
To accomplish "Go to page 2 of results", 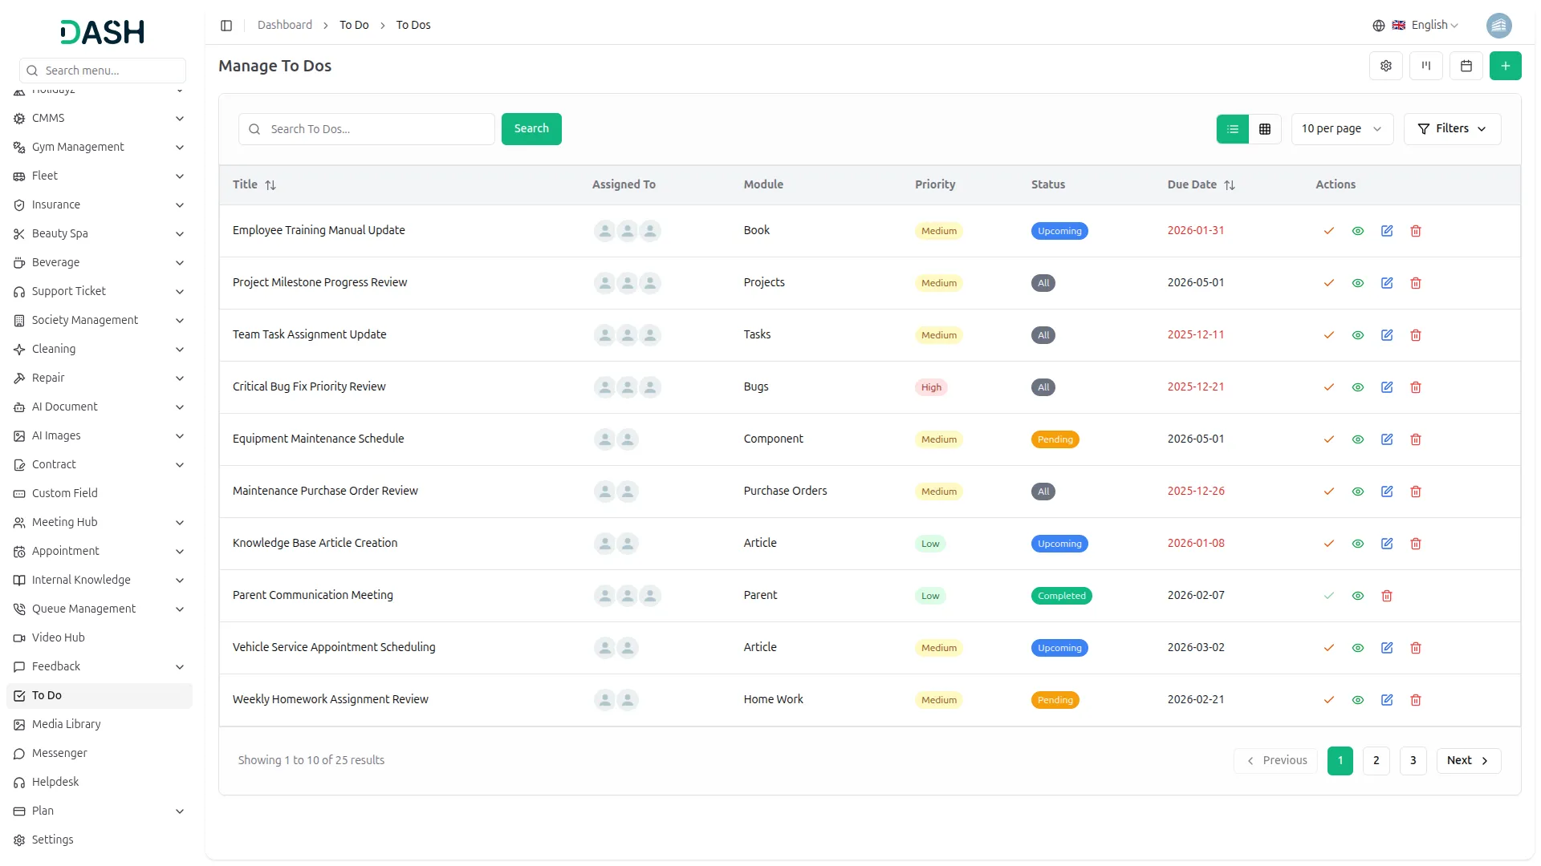I will pyautogui.click(x=1376, y=761).
